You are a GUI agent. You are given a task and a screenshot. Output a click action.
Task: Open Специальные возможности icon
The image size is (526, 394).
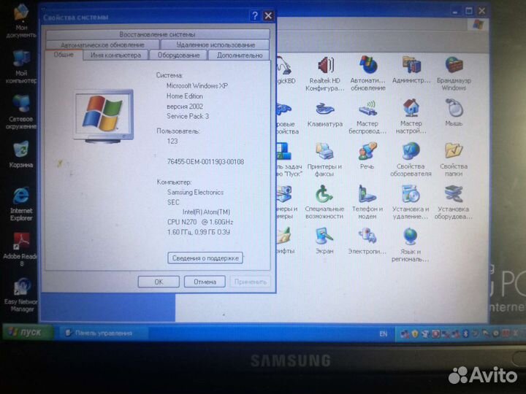pos(324,202)
